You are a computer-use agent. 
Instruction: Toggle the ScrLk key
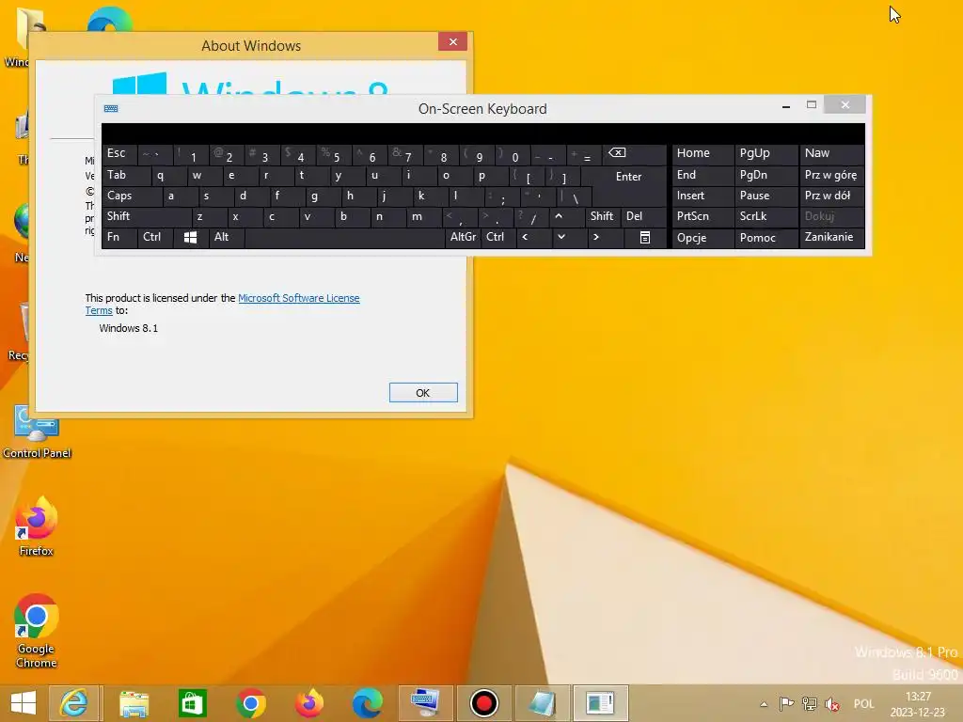pyautogui.click(x=766, y=217)
